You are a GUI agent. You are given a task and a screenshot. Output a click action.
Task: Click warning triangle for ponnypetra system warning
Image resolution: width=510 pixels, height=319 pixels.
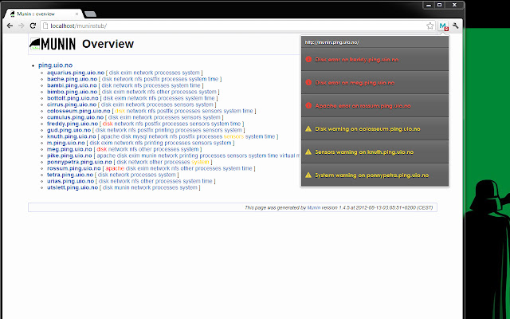308,175
